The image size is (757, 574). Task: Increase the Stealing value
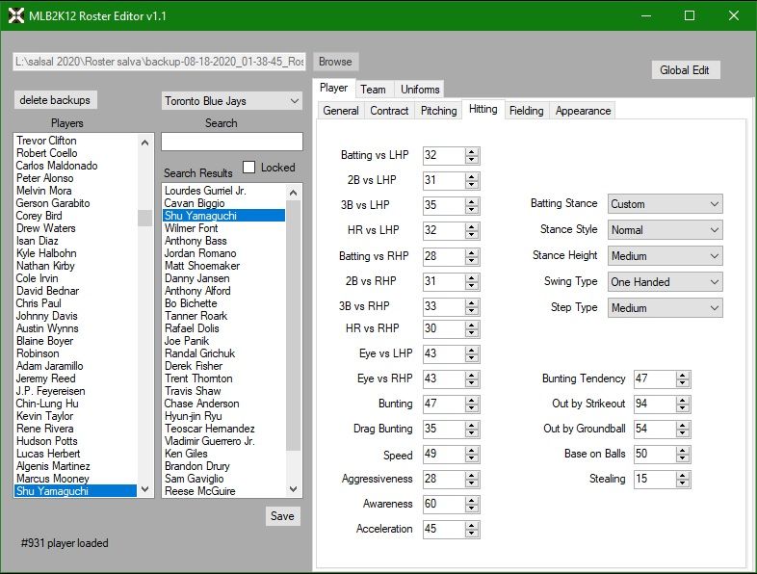coord(682,476)
